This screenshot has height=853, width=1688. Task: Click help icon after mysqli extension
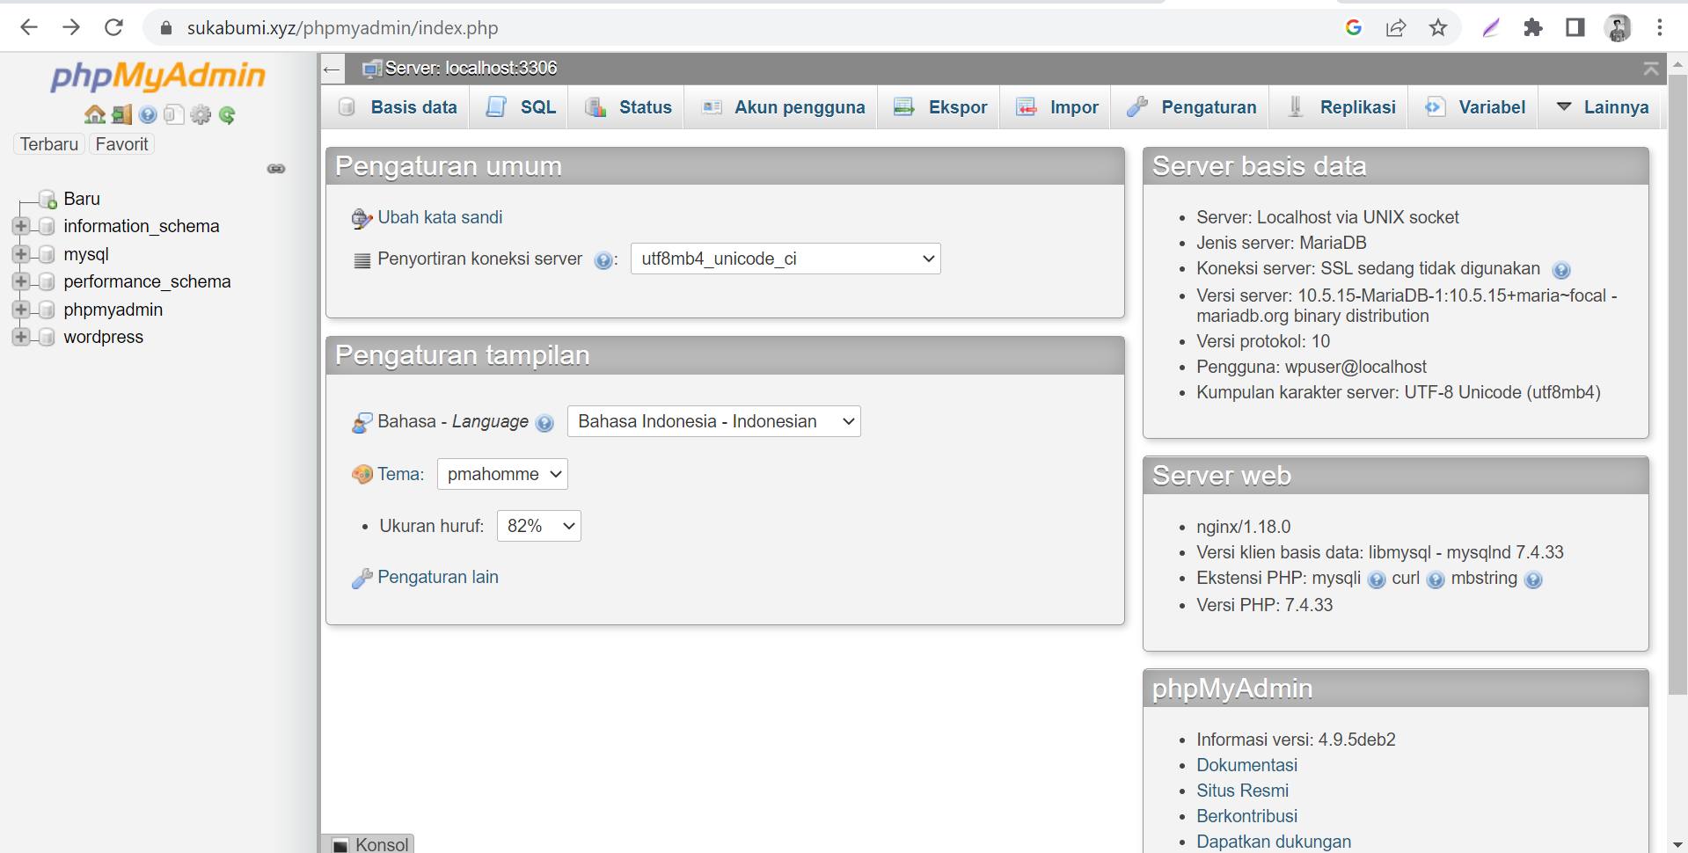click(x=1377, y=580)
